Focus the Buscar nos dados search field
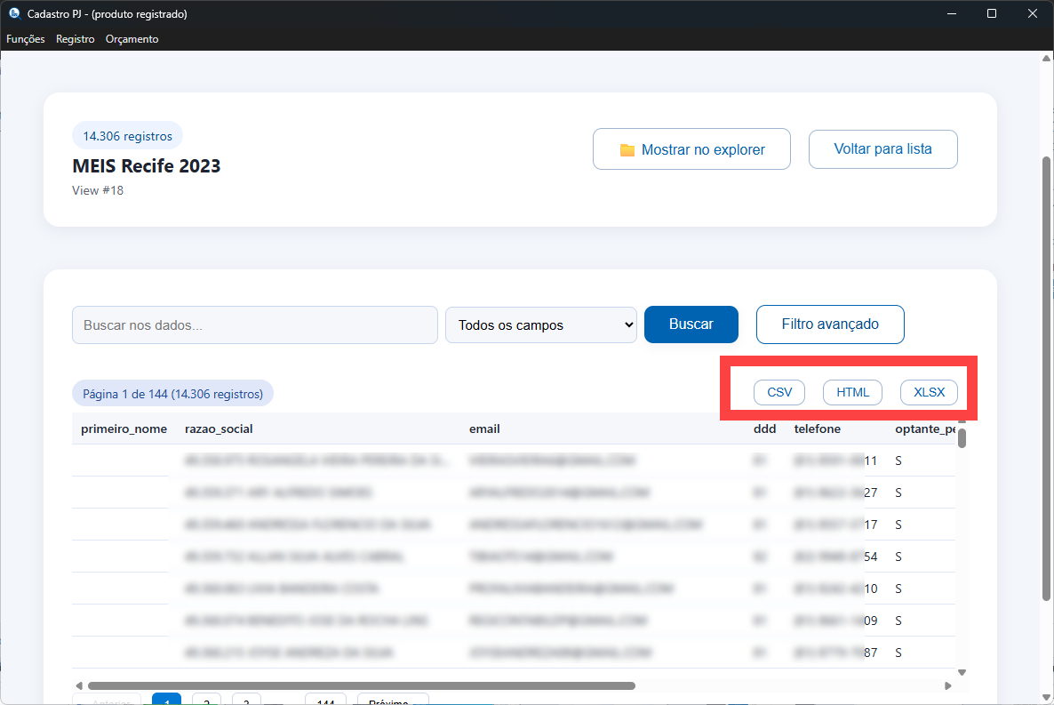 click(254, 325)
